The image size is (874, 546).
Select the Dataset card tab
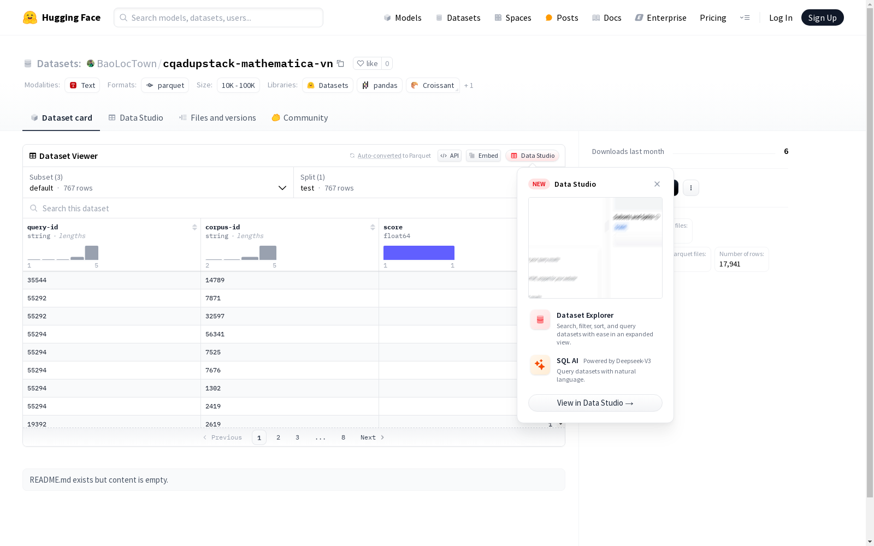(x=61, y=118)
